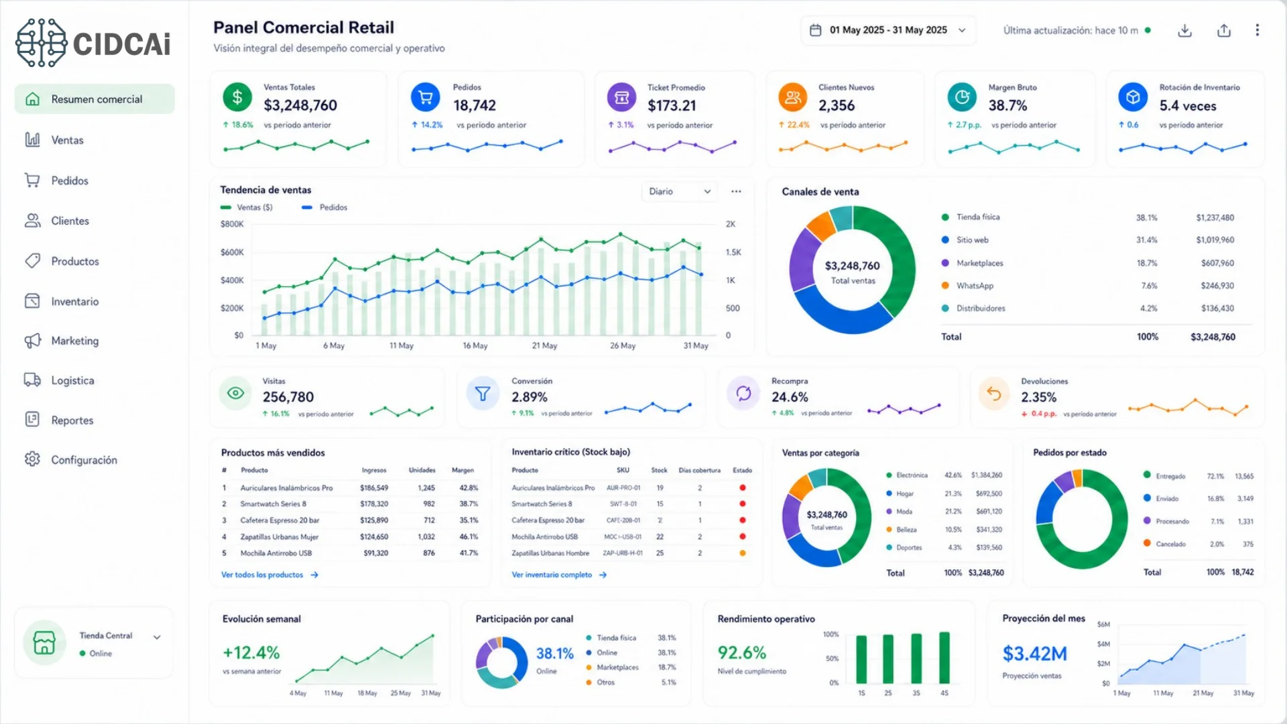This screenshot has width=1287, height=724.
Task: Click Entregado status in Pedidos por estado
Action: coord(1170,476)
